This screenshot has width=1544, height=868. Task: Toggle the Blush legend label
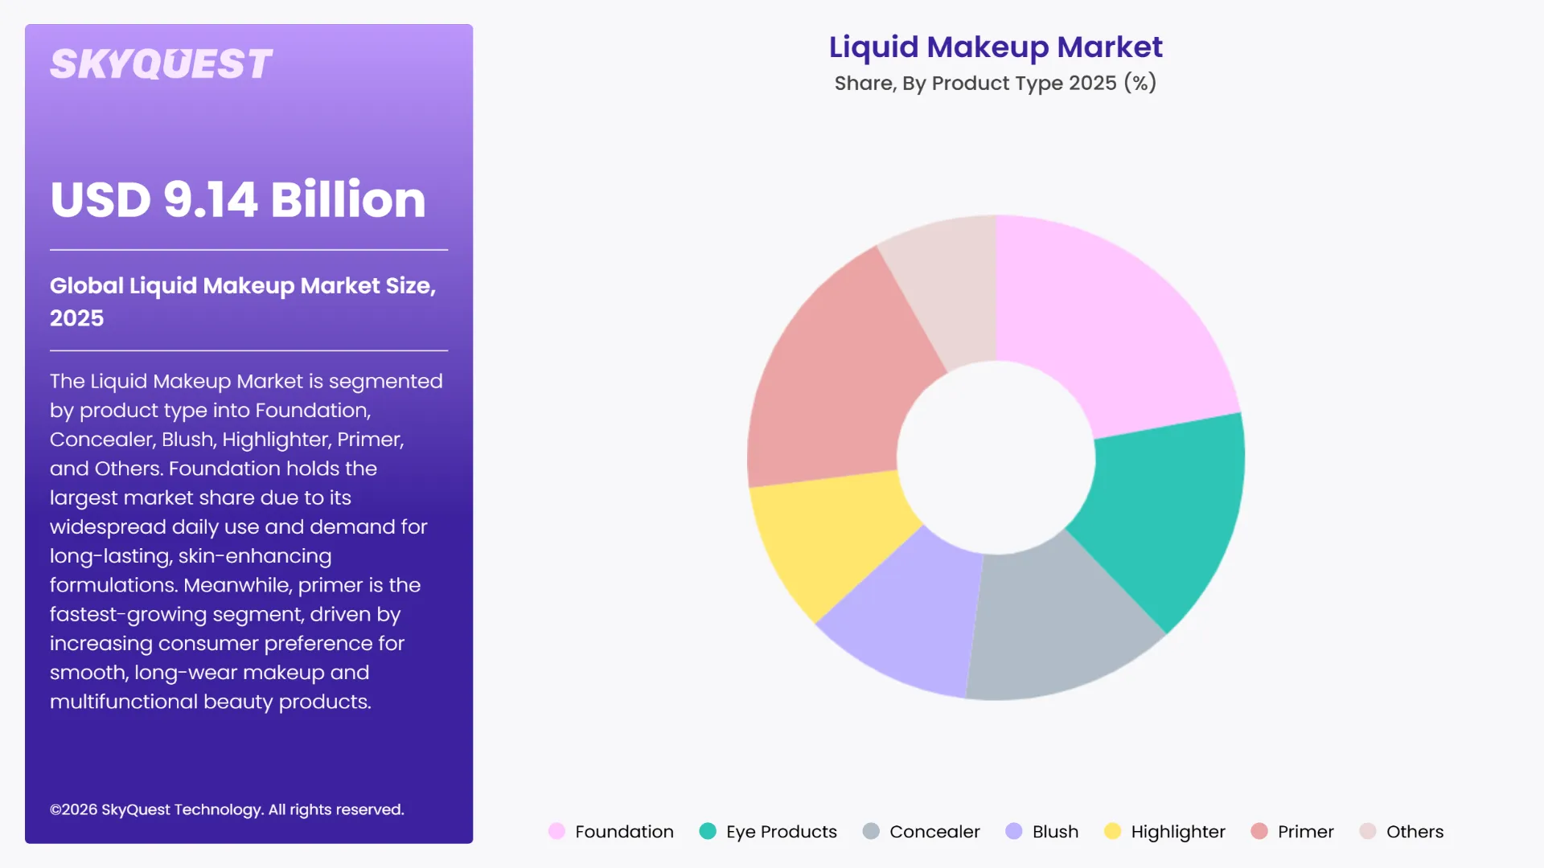click(x=1055, y=832)
